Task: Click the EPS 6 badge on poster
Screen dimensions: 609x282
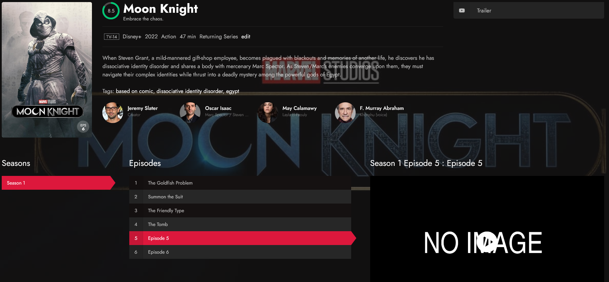Action: pyautogui.click(x=83, y=127)
